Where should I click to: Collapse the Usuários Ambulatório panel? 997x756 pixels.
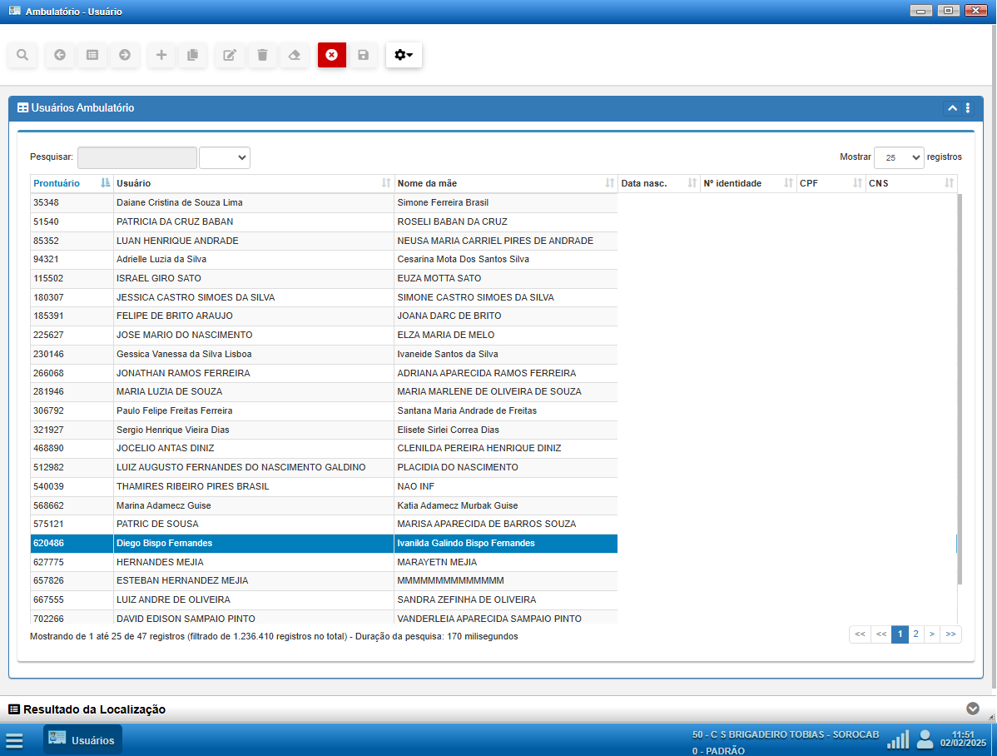[x=951, y=108]
